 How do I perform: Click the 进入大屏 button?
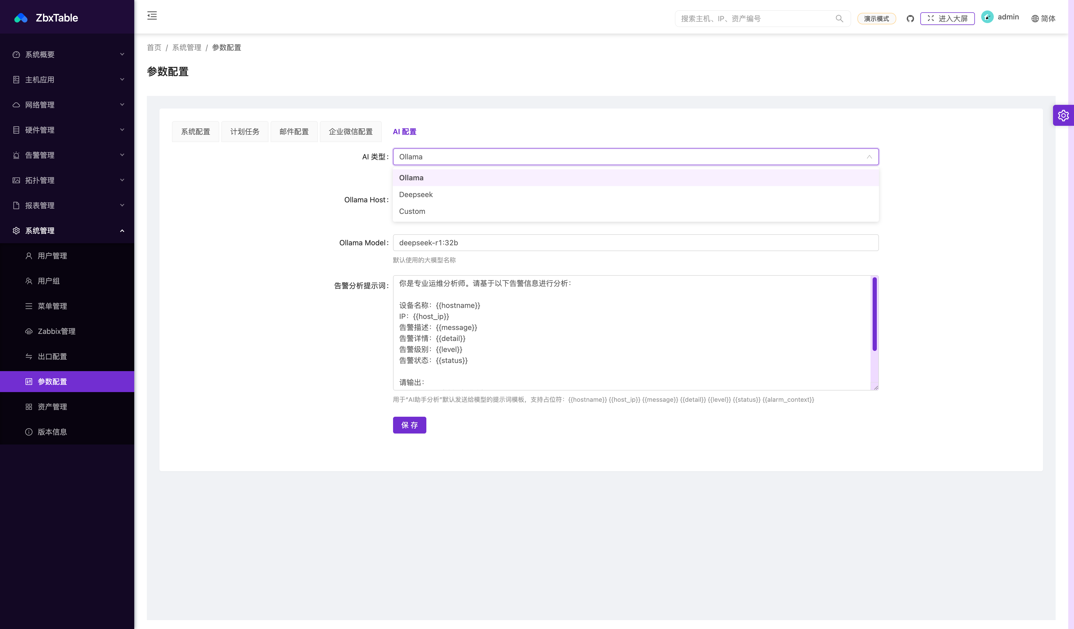coord(947,19)
